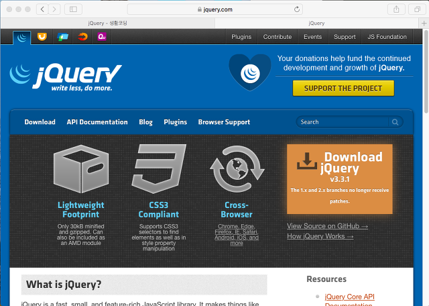The width and height of the screenshot is (429, 306).
Task: Reload the page with the refresh icon
Action: 297,9
